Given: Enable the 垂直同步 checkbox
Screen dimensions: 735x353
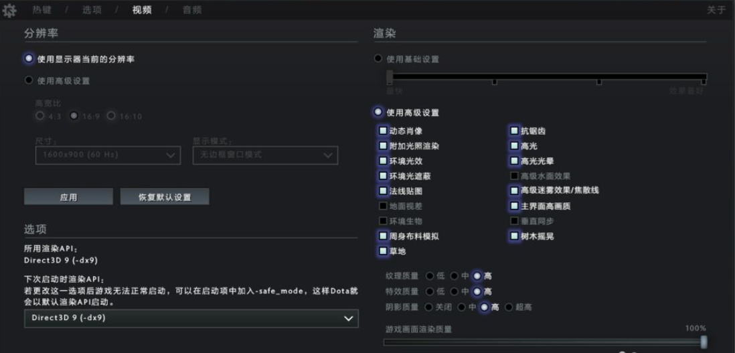Looking at the screenshot, I should pos(514,220).
